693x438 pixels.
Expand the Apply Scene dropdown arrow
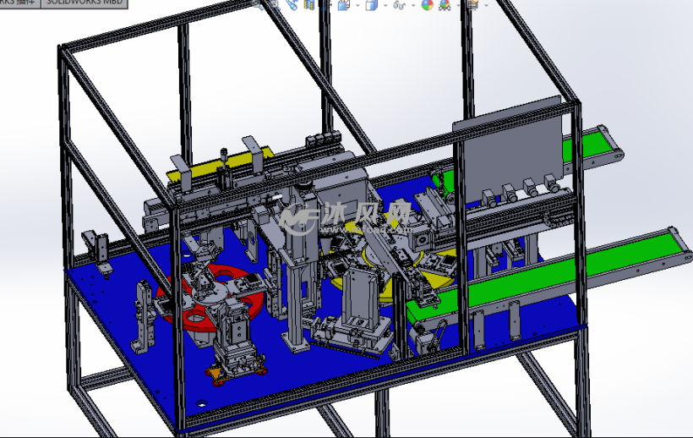click(x=459, y=5)
